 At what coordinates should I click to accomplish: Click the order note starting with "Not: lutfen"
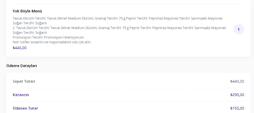[52, 42]
